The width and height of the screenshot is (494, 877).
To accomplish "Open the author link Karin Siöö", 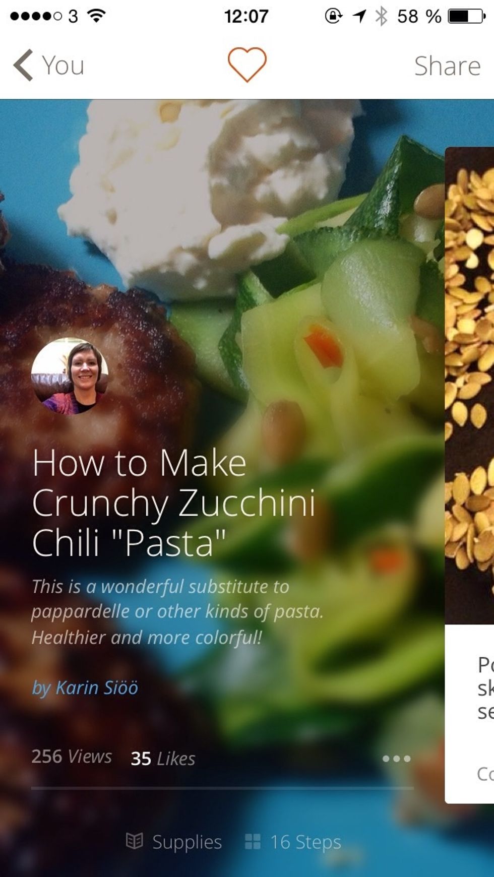I will [85, 687].
